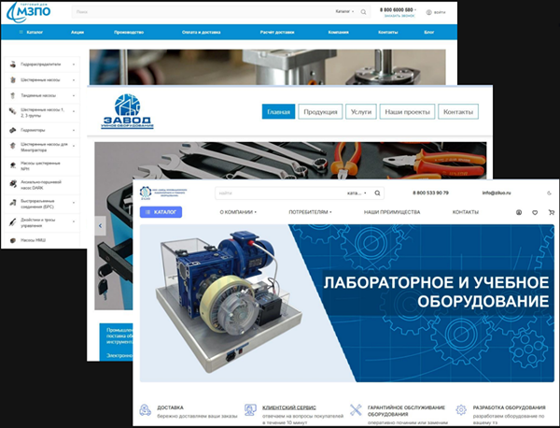Viewport: 560px width, 428px height.
Task: Open Каталог in the МЗПО blue navigation bar
Action: (31, 32)
